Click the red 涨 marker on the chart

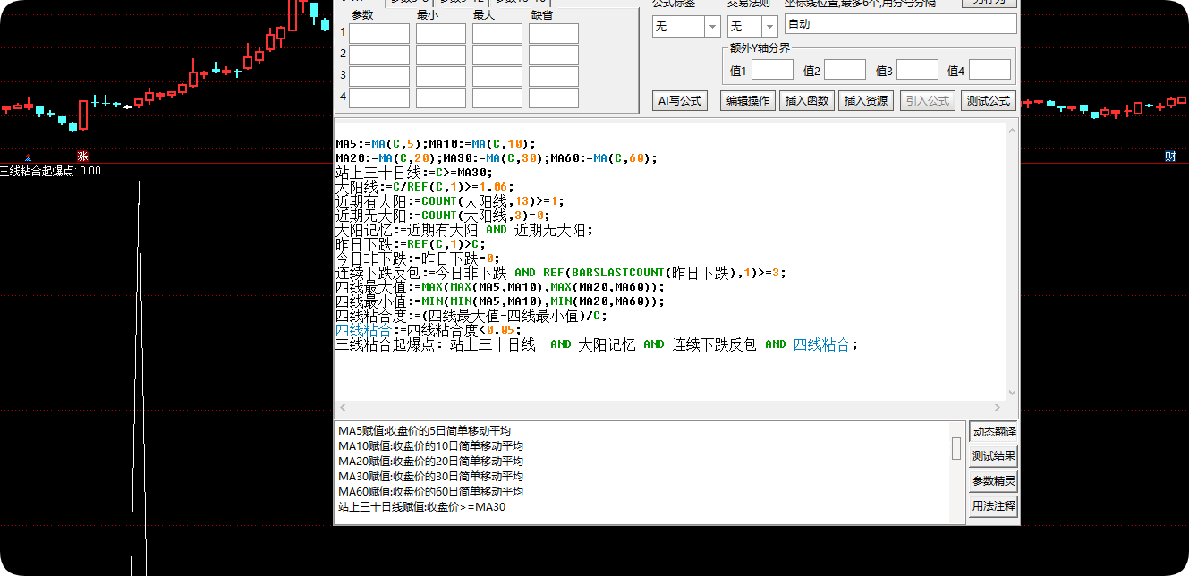point(82,157)
